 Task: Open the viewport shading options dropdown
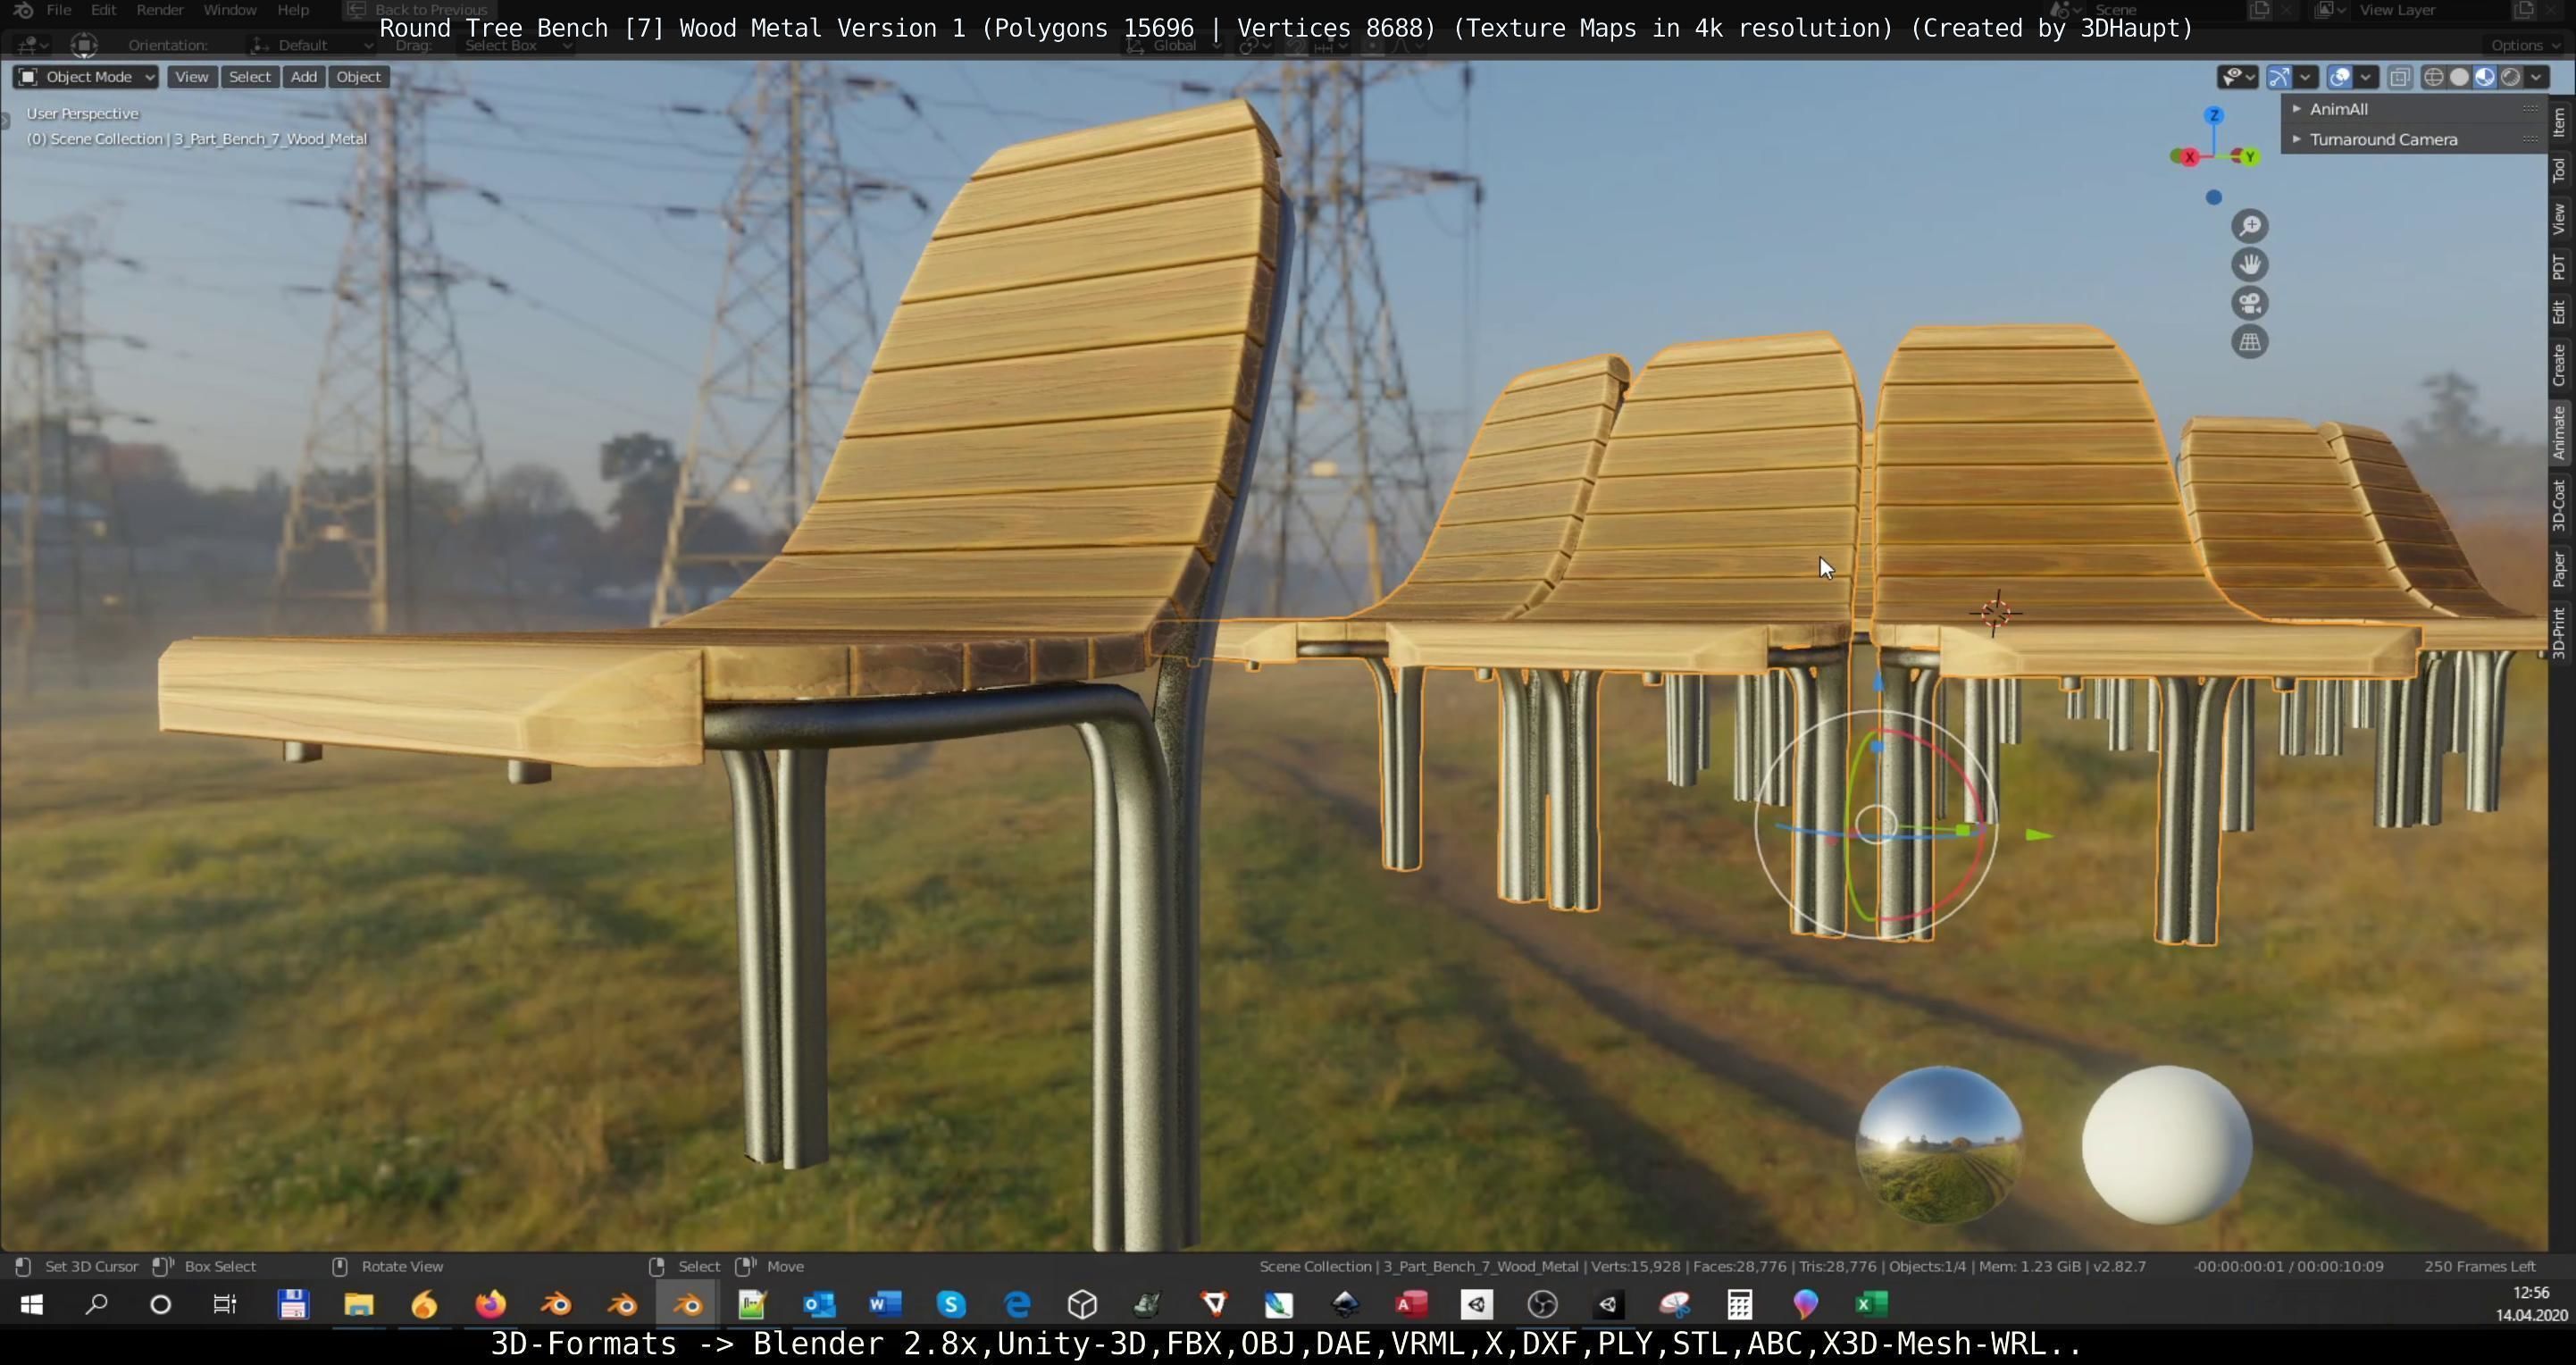[x=2536, y=77]
